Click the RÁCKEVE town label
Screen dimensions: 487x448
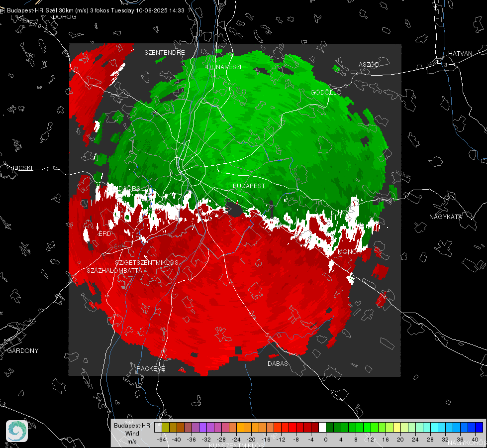151,368
